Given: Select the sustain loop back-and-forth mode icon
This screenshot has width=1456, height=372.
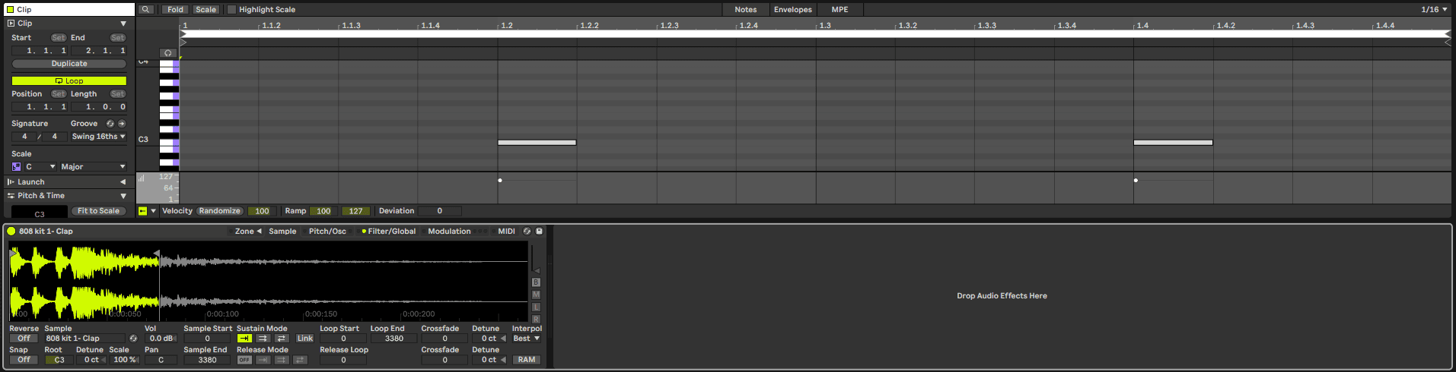Looking at the screenshot, I should point(282,339).
